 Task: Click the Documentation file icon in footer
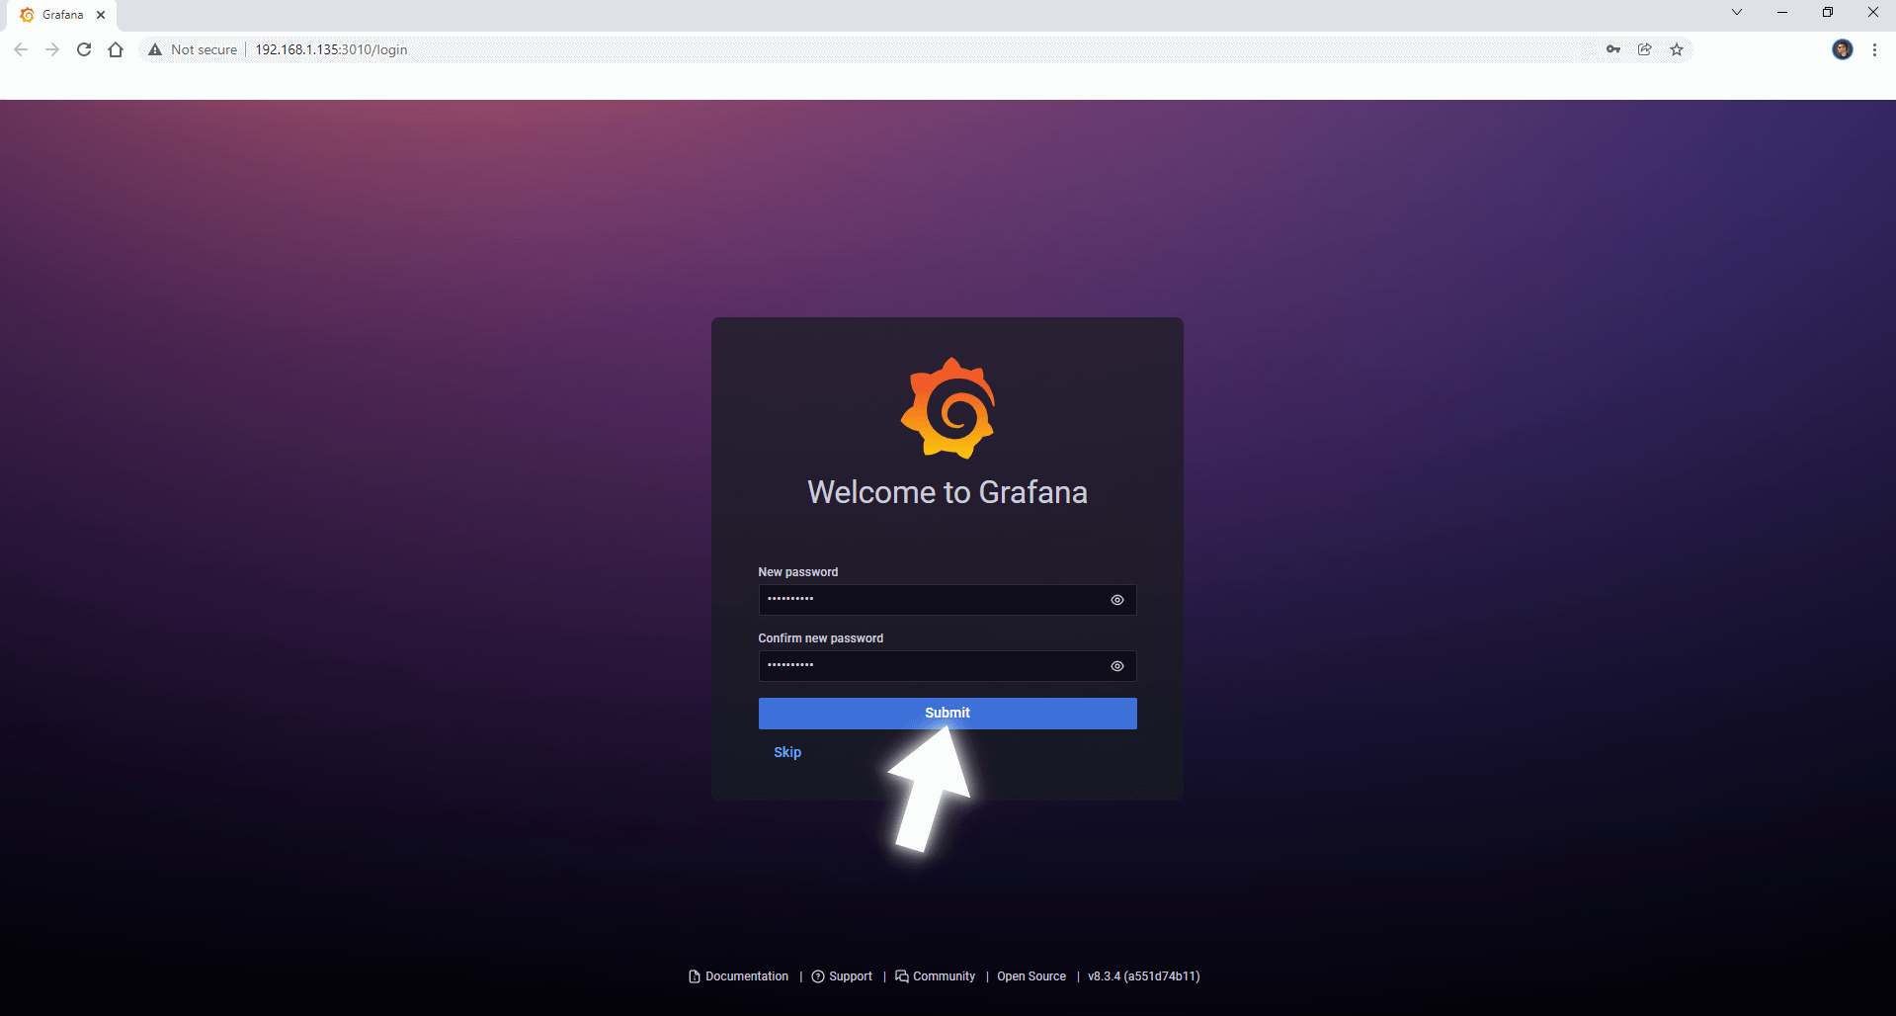pos(695,976)
